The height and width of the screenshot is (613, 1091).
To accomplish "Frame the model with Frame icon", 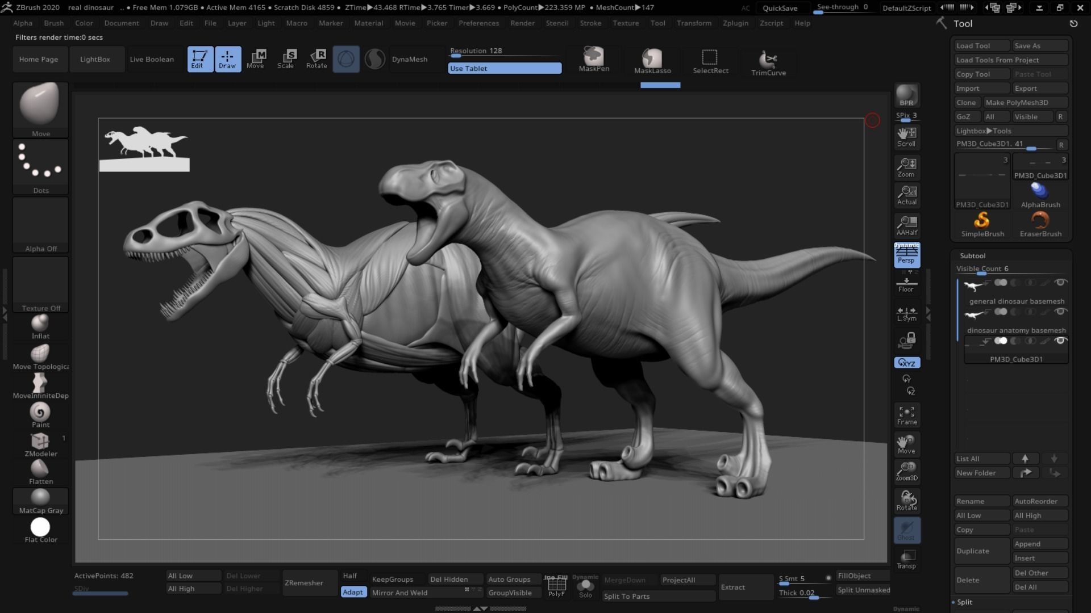I will point(906,415).
